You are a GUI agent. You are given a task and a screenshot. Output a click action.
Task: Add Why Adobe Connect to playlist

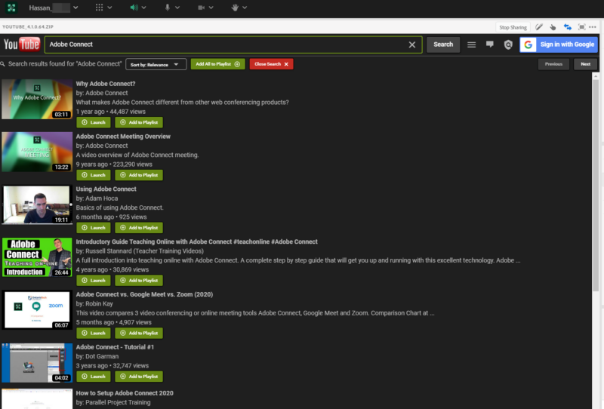(139, 122)
